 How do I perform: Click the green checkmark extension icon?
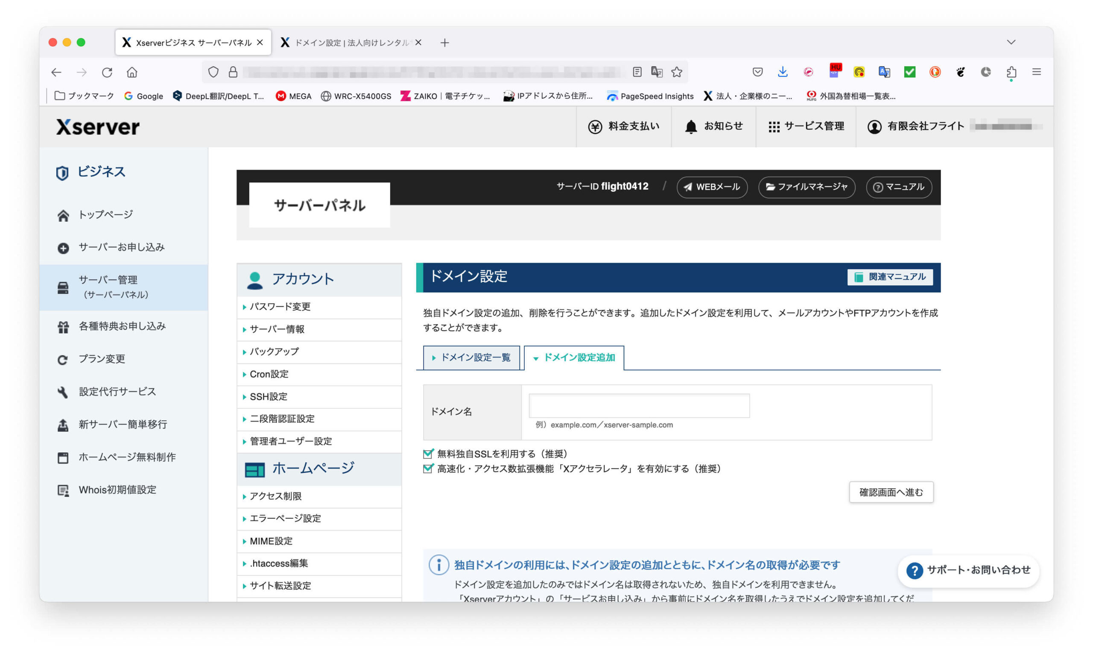coord(909,72)
